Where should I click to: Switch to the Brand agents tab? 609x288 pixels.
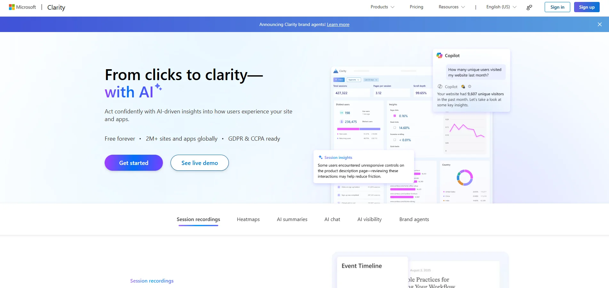(x=414, y=219)
